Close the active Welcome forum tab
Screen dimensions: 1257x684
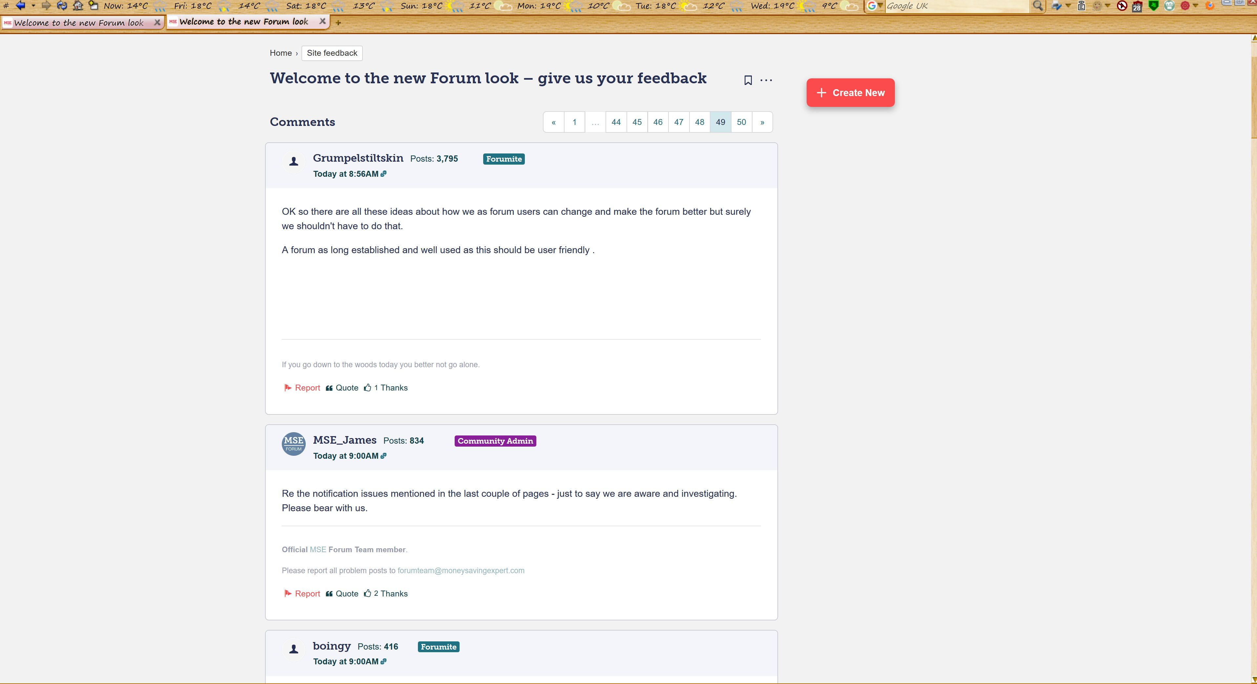click(x=322, y=21)
